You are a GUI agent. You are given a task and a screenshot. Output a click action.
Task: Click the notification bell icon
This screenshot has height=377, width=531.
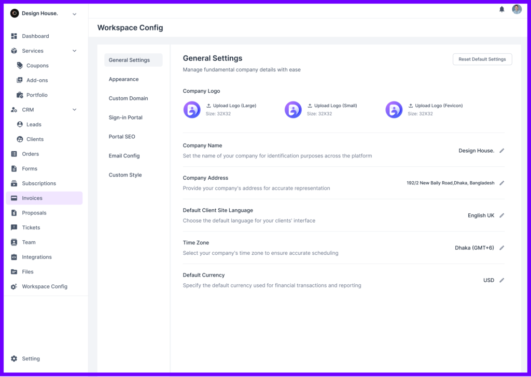coord(501,9)
